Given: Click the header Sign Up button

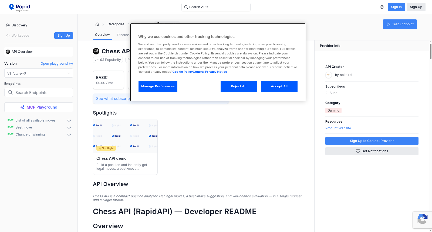Looking at the screenshot, I should coord(416,7).
